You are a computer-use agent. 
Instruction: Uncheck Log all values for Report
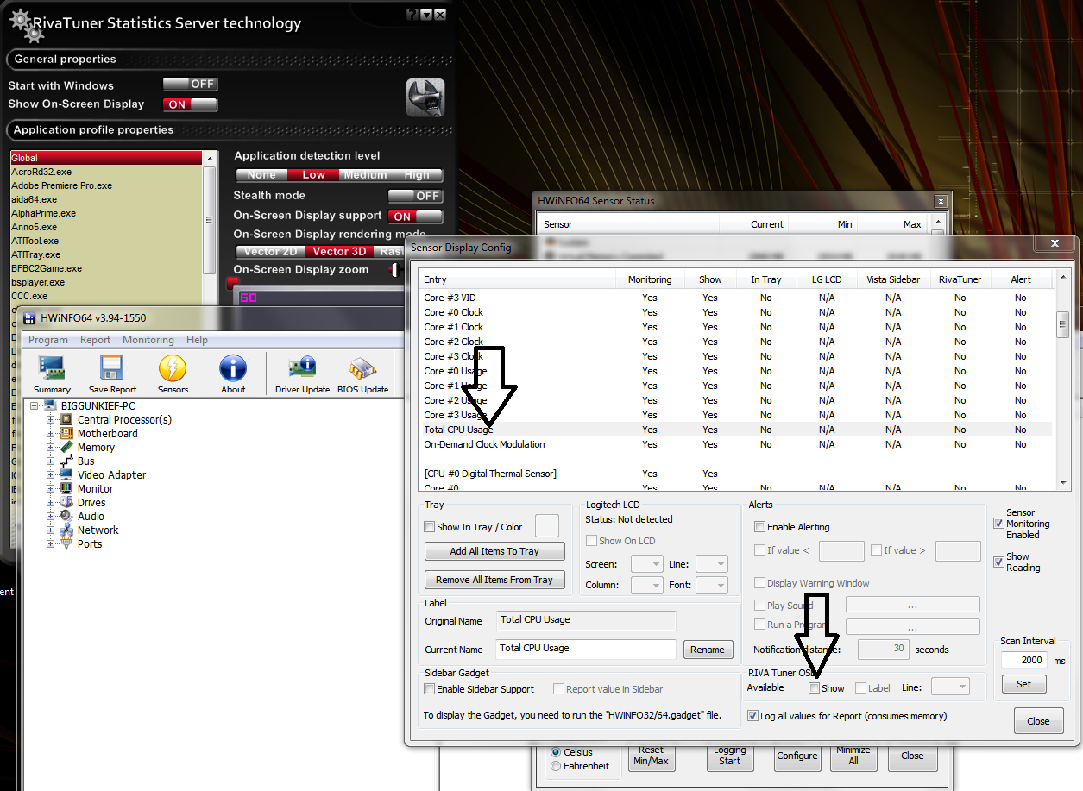point(753,716)
